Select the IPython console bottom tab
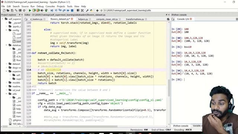238x134 pixels. [181, 126]
